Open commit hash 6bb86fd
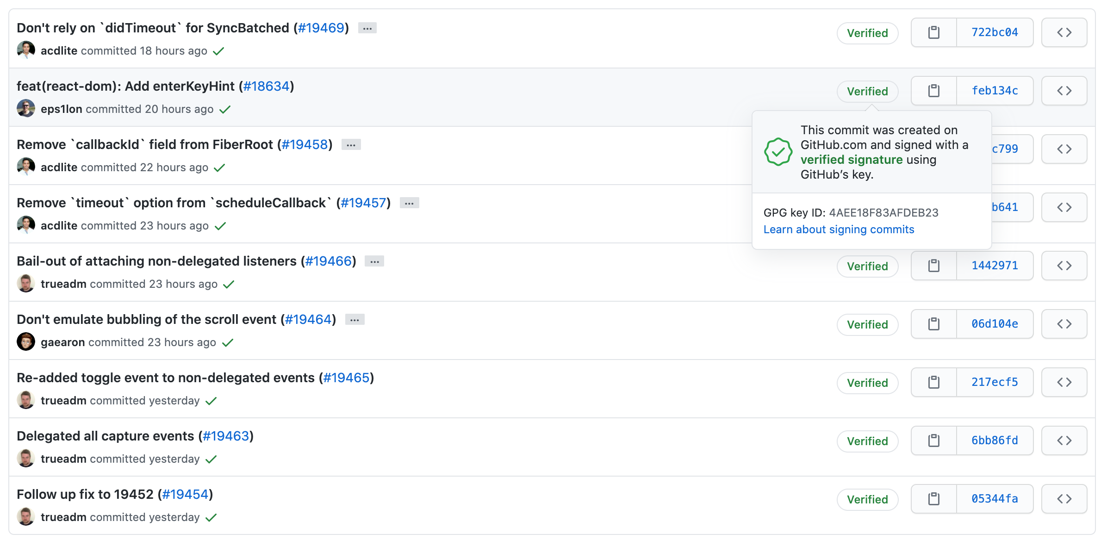The width and height of the screenshot is (1107, 546). [x=995, y=441]
